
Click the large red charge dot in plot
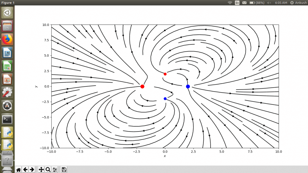tap(142, 86)
